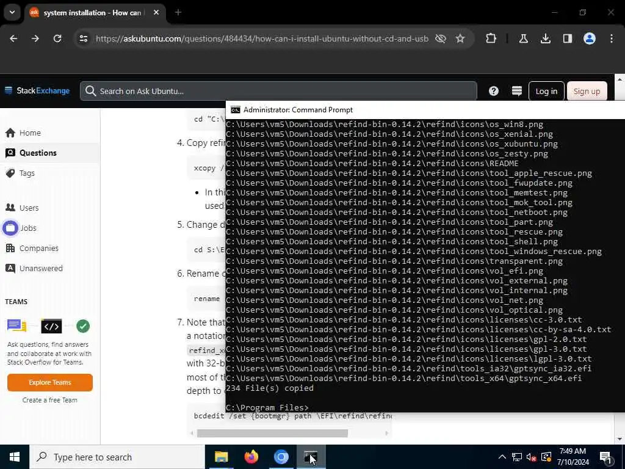Focus the Search on Ask Ubuntu field
The width and height of the screenshot is (625, 469).
coord(278,91)
